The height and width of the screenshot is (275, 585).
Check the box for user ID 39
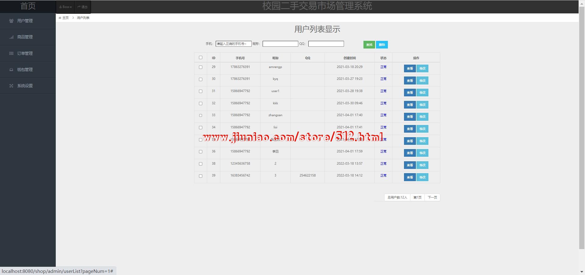tap(200, 176)
